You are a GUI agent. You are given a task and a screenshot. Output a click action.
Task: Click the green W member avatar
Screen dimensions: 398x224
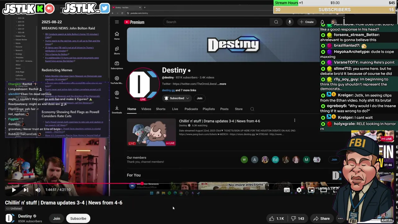pos(244,160)
